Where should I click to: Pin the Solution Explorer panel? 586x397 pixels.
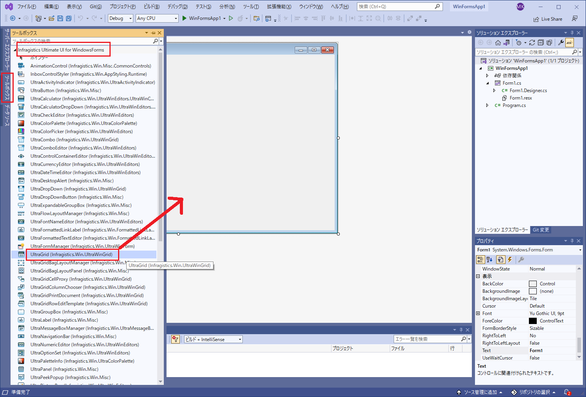572,33
